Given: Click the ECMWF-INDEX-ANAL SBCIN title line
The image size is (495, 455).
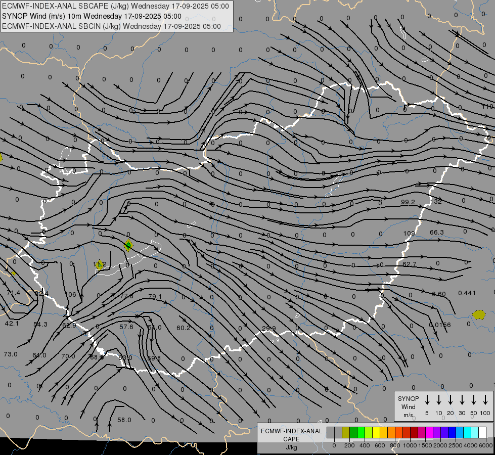Looking at the screenshot, I should [x=111, y=26].
